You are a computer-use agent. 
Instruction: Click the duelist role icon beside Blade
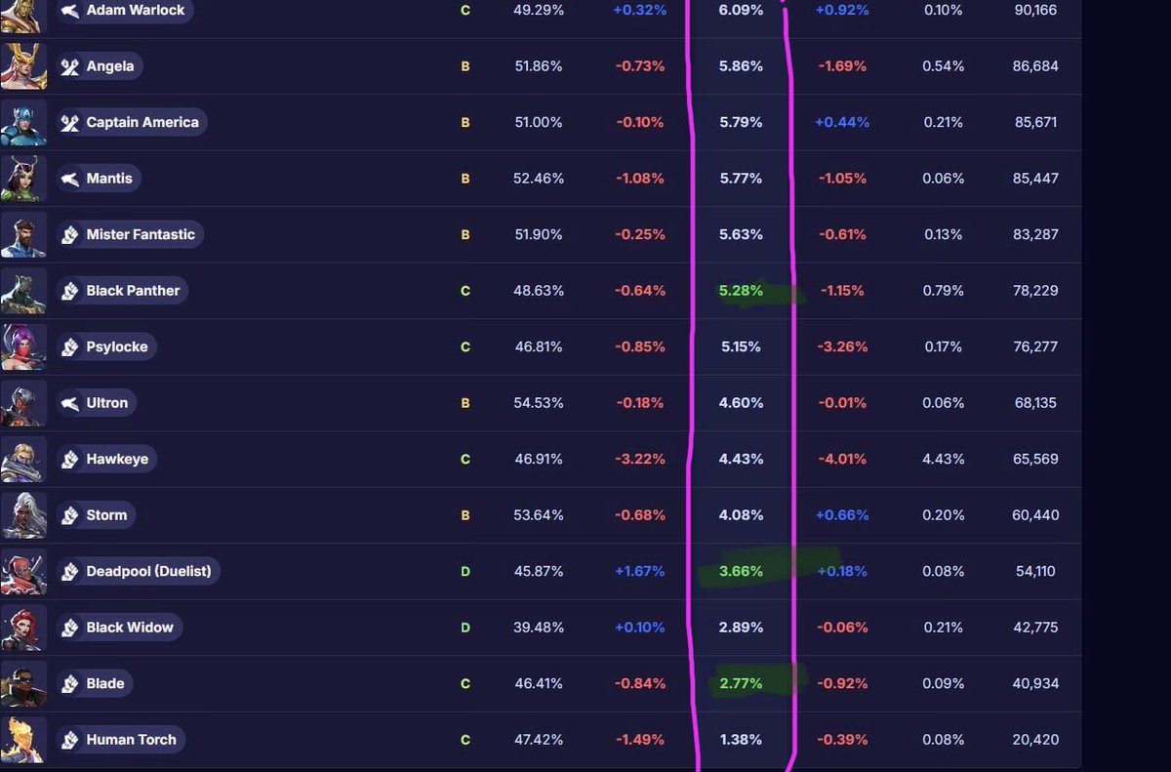[x=70, y=684]
